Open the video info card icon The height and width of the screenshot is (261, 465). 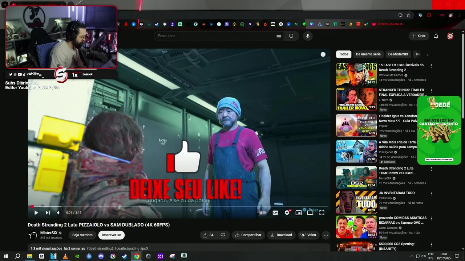point(323,54)
